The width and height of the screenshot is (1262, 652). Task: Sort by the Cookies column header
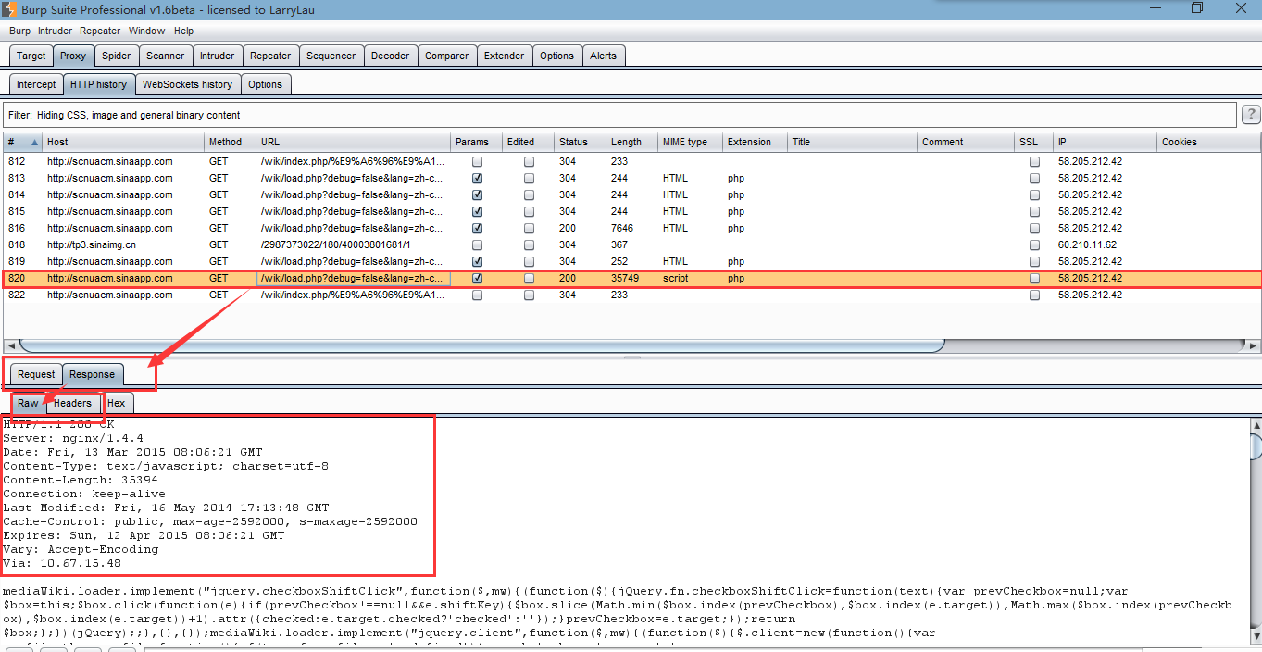tap(1209, 142)
